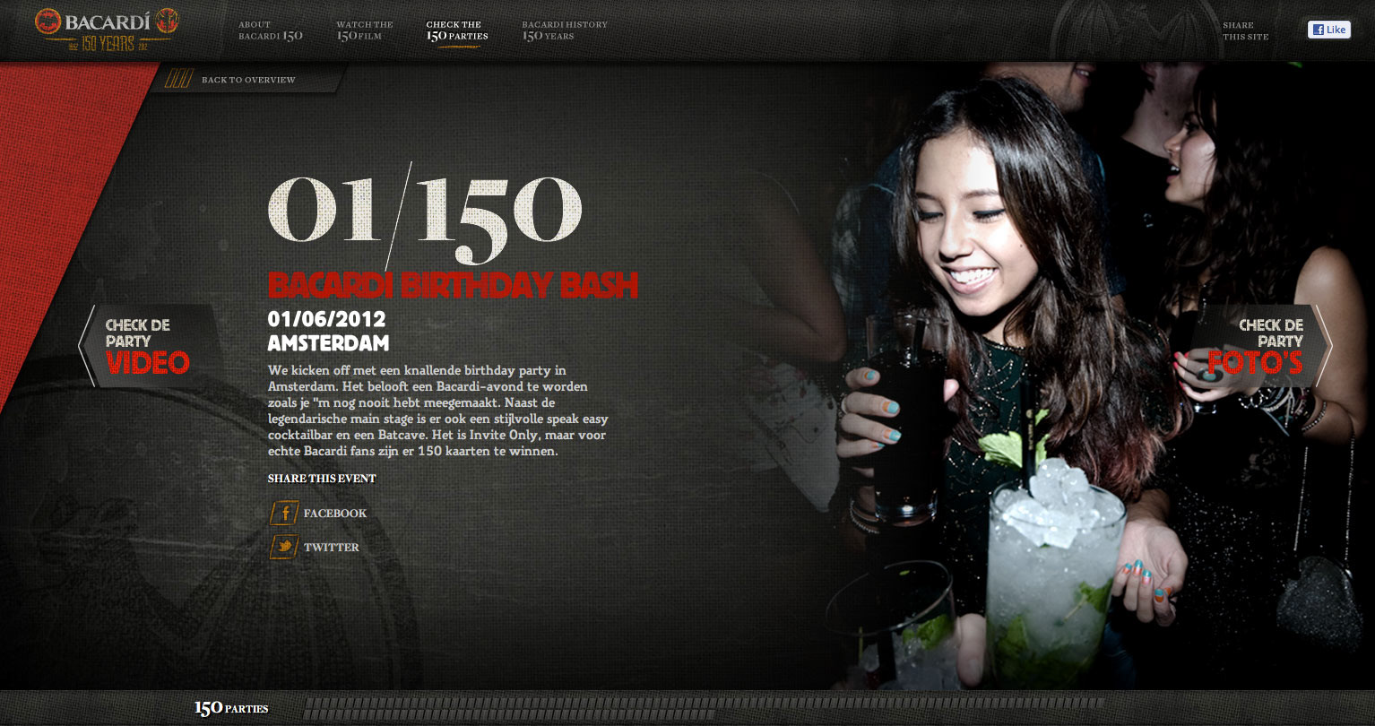This screenshot has height=726, width=1375.
Task: Click the Bacardi 150 Years logo
Action: pyautogui.click(x=107, y=30)
